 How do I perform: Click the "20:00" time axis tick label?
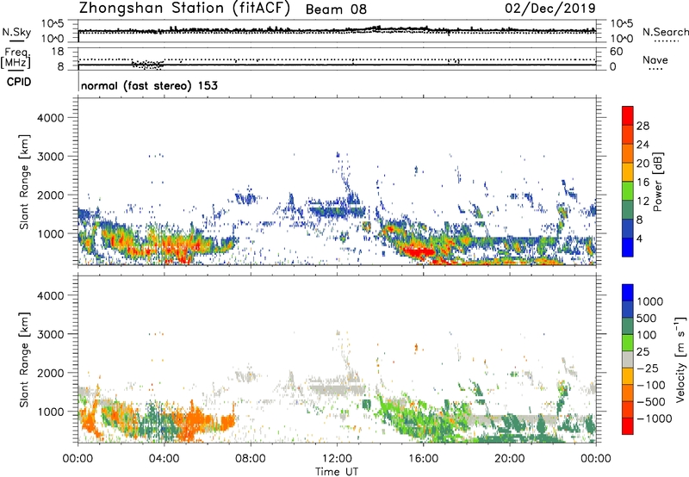510,459
